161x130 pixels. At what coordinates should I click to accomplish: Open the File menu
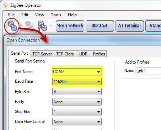click(x=11, y=15)
